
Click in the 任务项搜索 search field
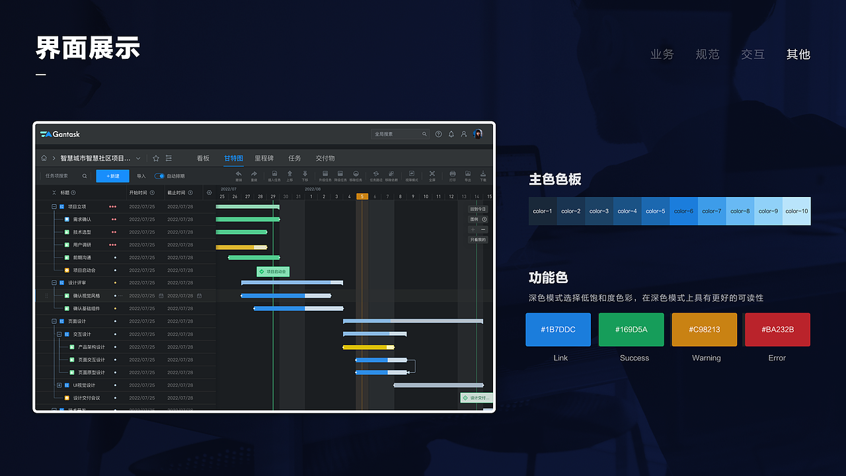[65, 176]
